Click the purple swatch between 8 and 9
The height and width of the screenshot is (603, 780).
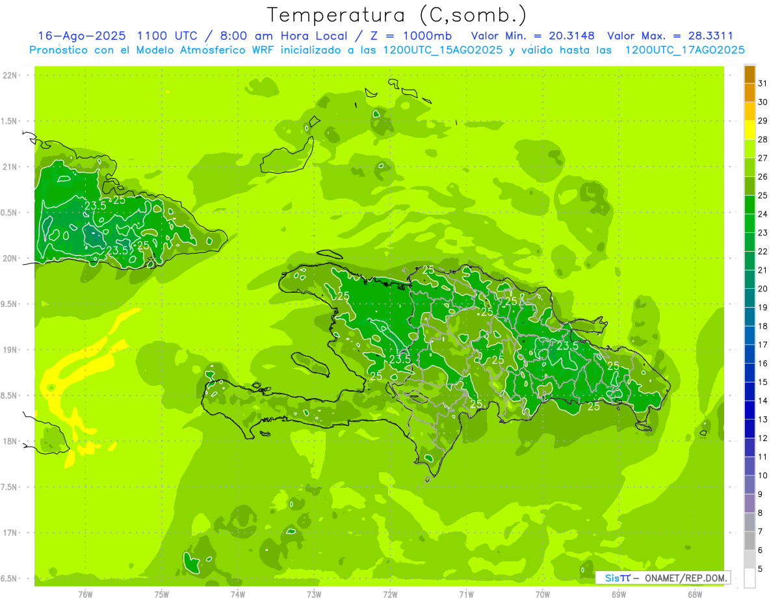(749, 503)
